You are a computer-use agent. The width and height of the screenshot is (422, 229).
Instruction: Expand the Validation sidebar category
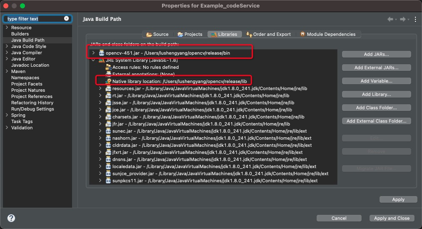[7, 128]
